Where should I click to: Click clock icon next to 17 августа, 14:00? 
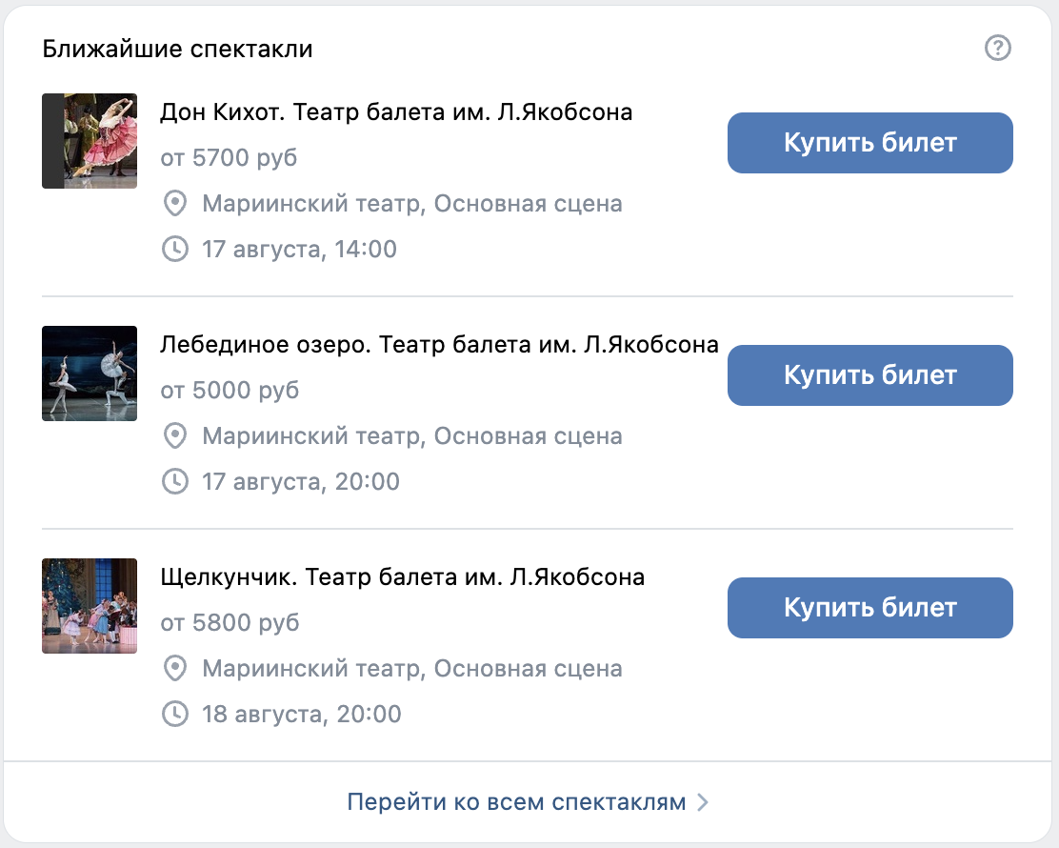175,249
